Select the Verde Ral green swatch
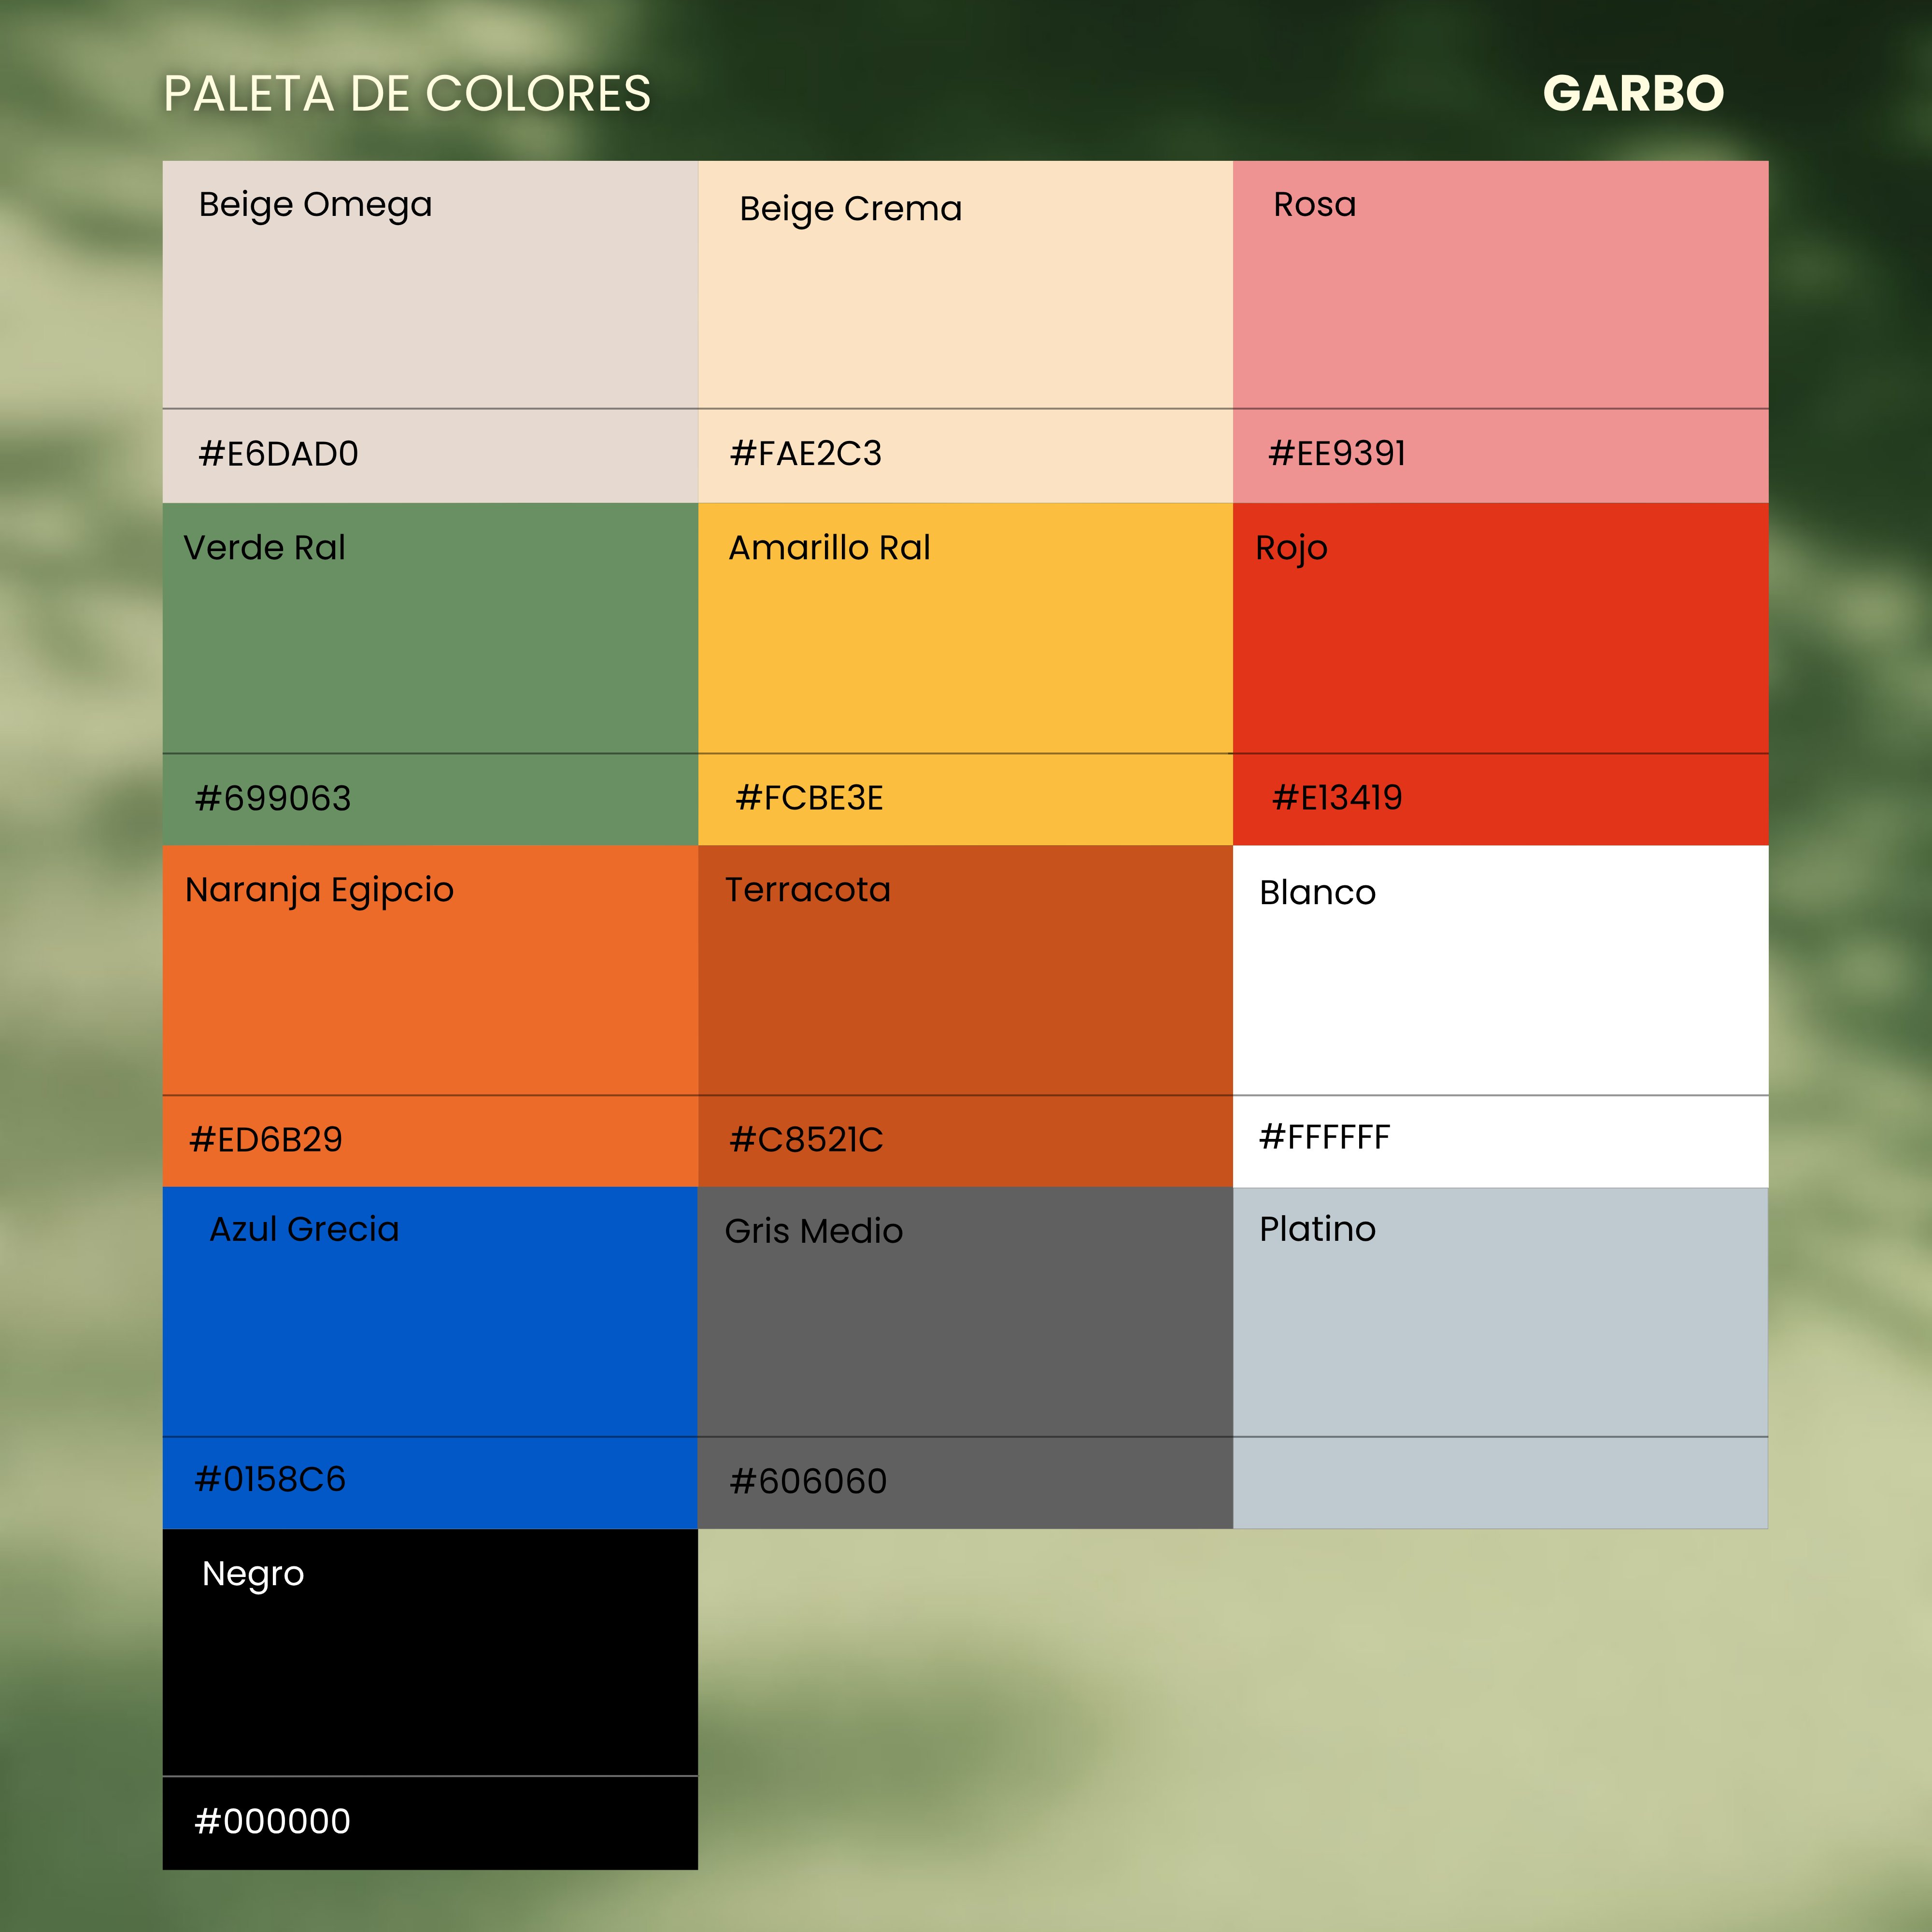Viewport: 1932px width, 1932px height. 430,674
